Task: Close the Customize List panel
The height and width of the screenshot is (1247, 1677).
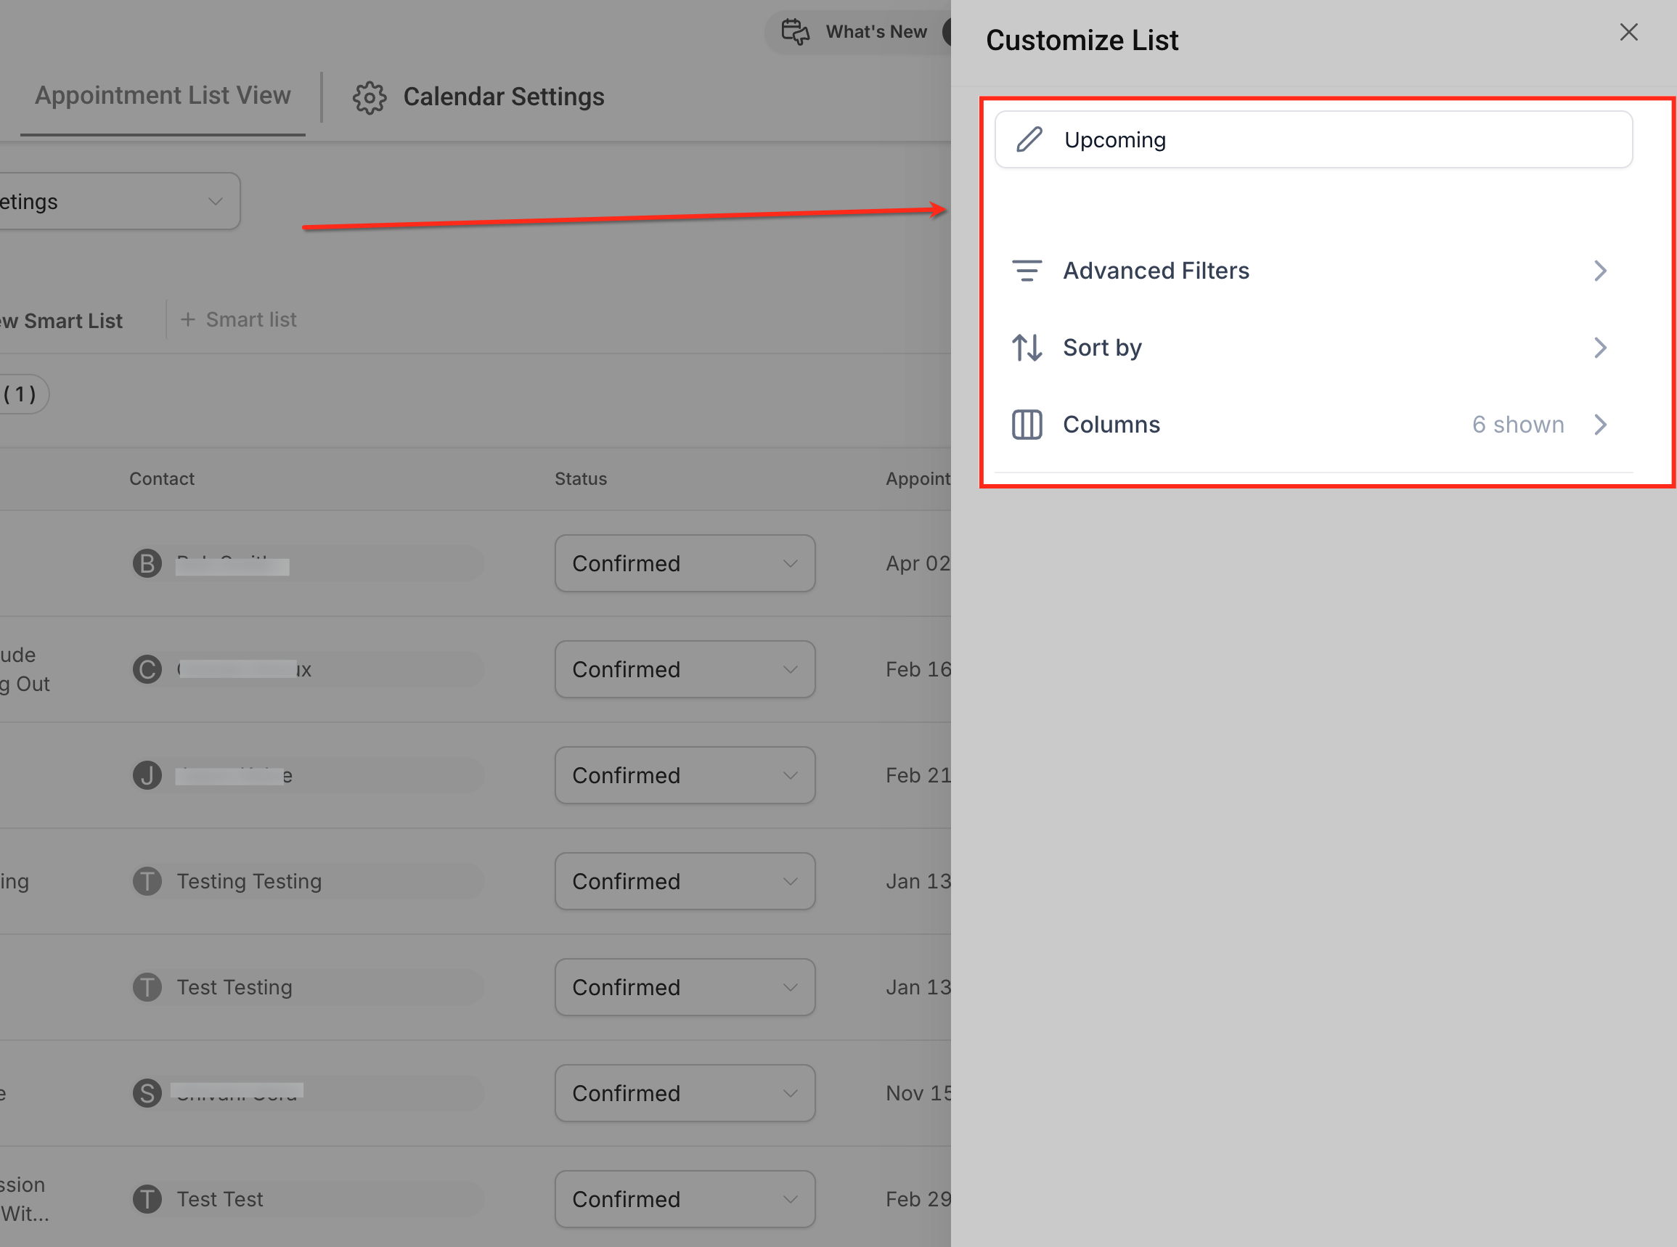Action: [x=1628, y=33]
